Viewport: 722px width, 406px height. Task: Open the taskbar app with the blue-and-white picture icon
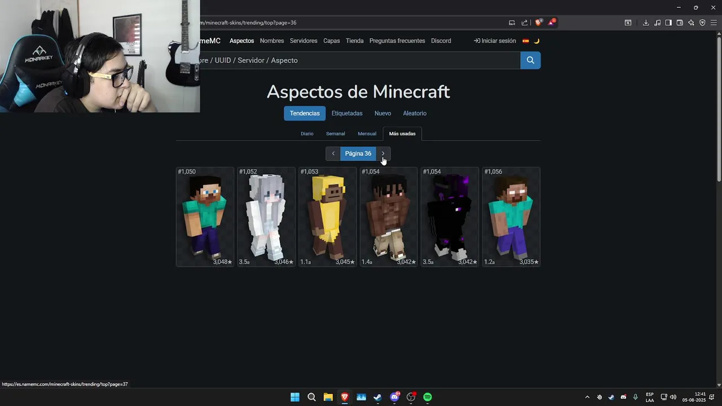pyautogui.click(x=361, y=397)
